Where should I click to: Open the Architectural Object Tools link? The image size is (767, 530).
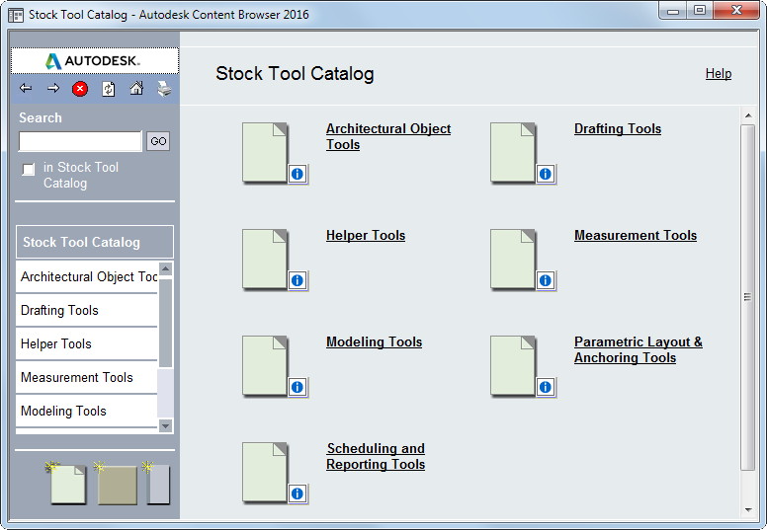click(388, 136)
